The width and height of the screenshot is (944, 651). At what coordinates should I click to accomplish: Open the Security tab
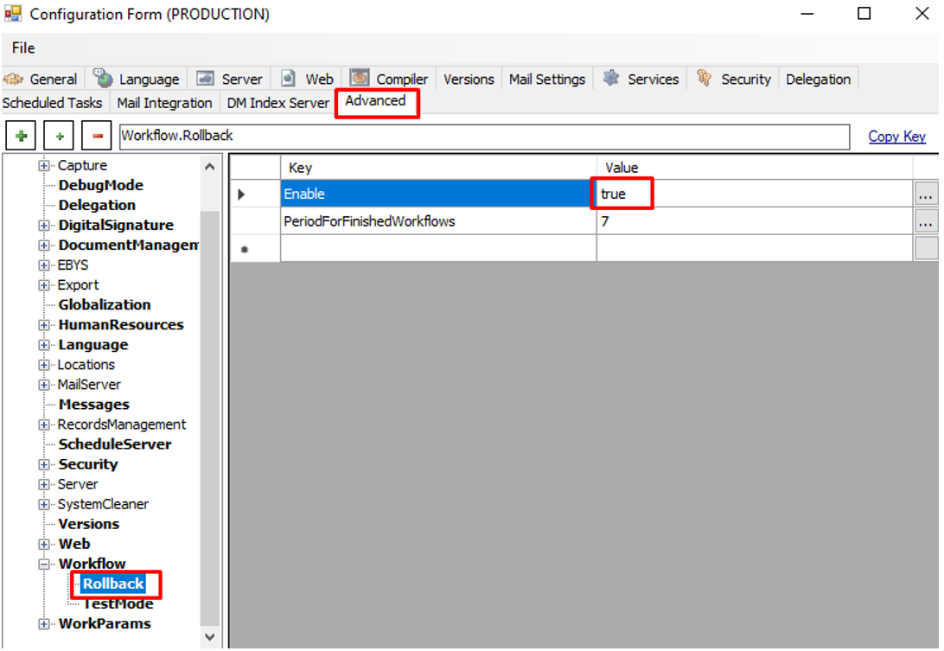pyautogui.click(x=734, y=79)
